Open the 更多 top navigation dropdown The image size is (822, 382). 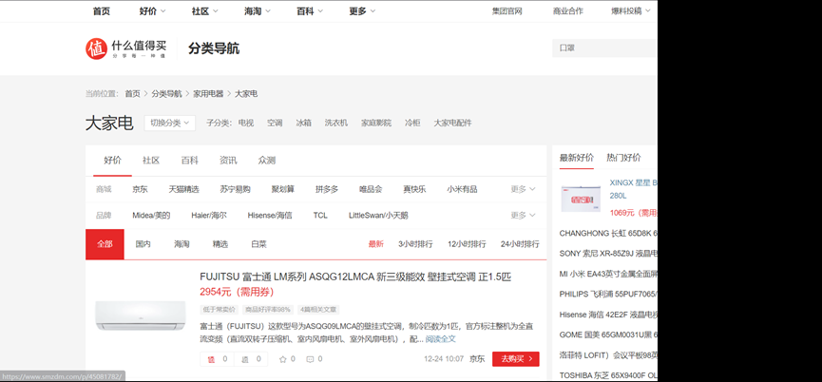point(362,11)
